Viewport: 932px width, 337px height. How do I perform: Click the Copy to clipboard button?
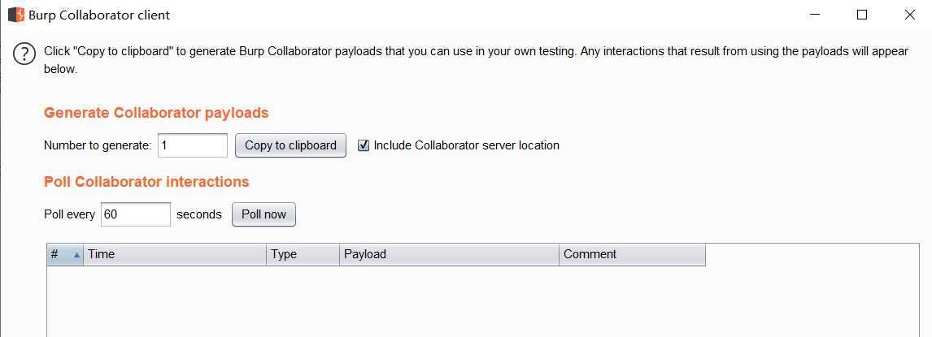(290, 145)
